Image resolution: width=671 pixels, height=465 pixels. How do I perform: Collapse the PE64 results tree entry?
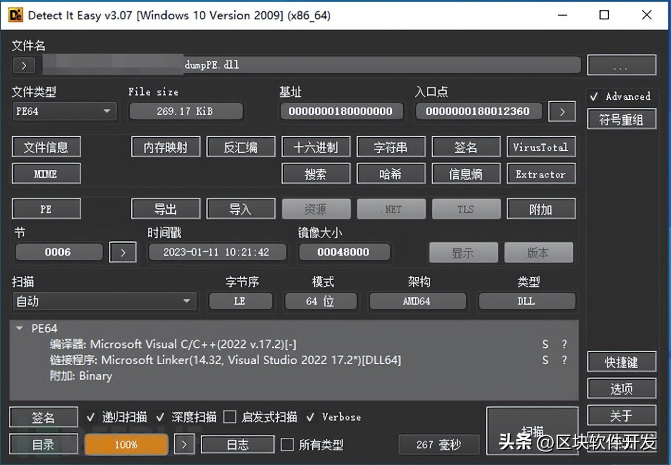(x=19, y=328)
